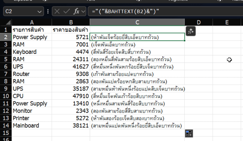Select row 2 header
The height and width of the screenshot is (141, 243).
coord(6,37)
